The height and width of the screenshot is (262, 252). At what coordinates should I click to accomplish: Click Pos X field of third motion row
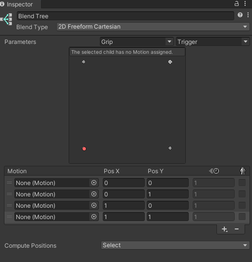tap(124, 205)
